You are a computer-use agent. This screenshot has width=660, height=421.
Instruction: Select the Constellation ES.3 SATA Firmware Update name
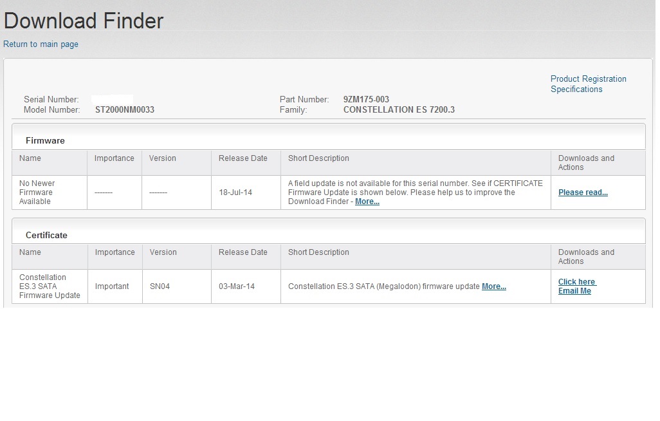pyautogui.click(x=50, y=286)
